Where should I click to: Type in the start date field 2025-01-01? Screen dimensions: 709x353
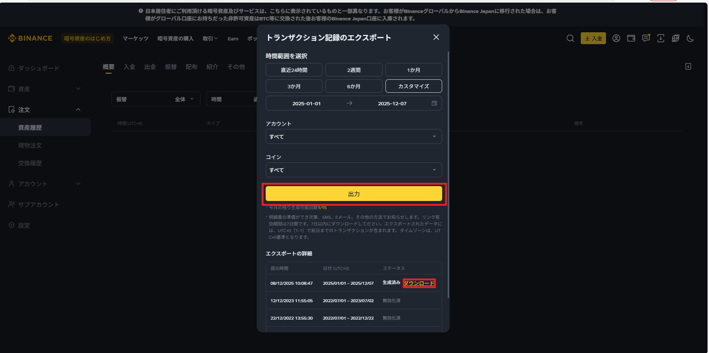(307, 103)
